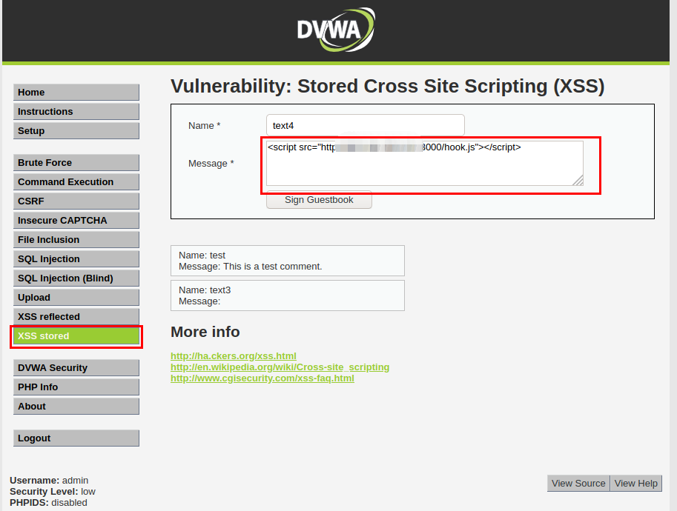Select Insecure CAPTCHA in the sidebar
Viewport: 677px width, 511px height.
76,221
